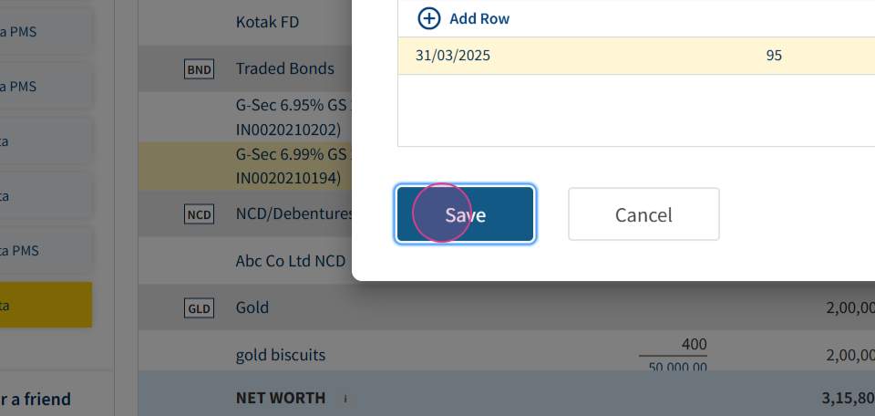
Task: Select the price value 95 cell
Action: 774,56
